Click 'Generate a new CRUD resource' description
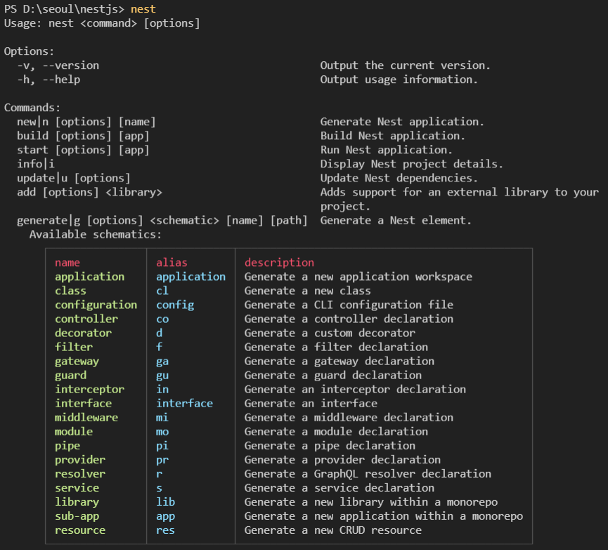 pyautogui.click(x=332, y=530)
